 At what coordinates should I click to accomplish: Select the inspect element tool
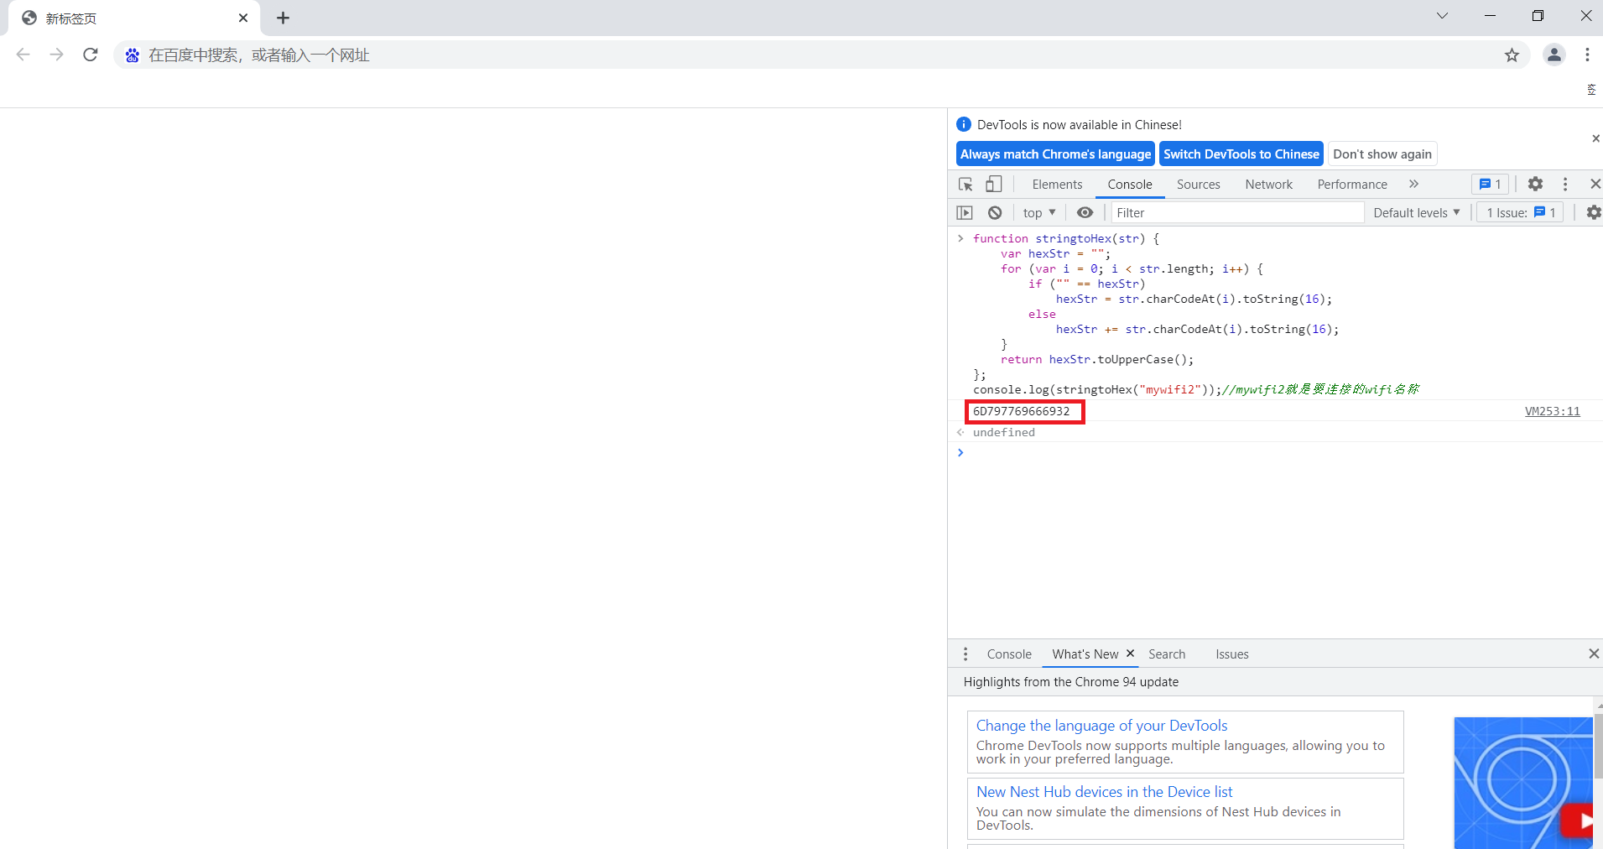point(965,184)
